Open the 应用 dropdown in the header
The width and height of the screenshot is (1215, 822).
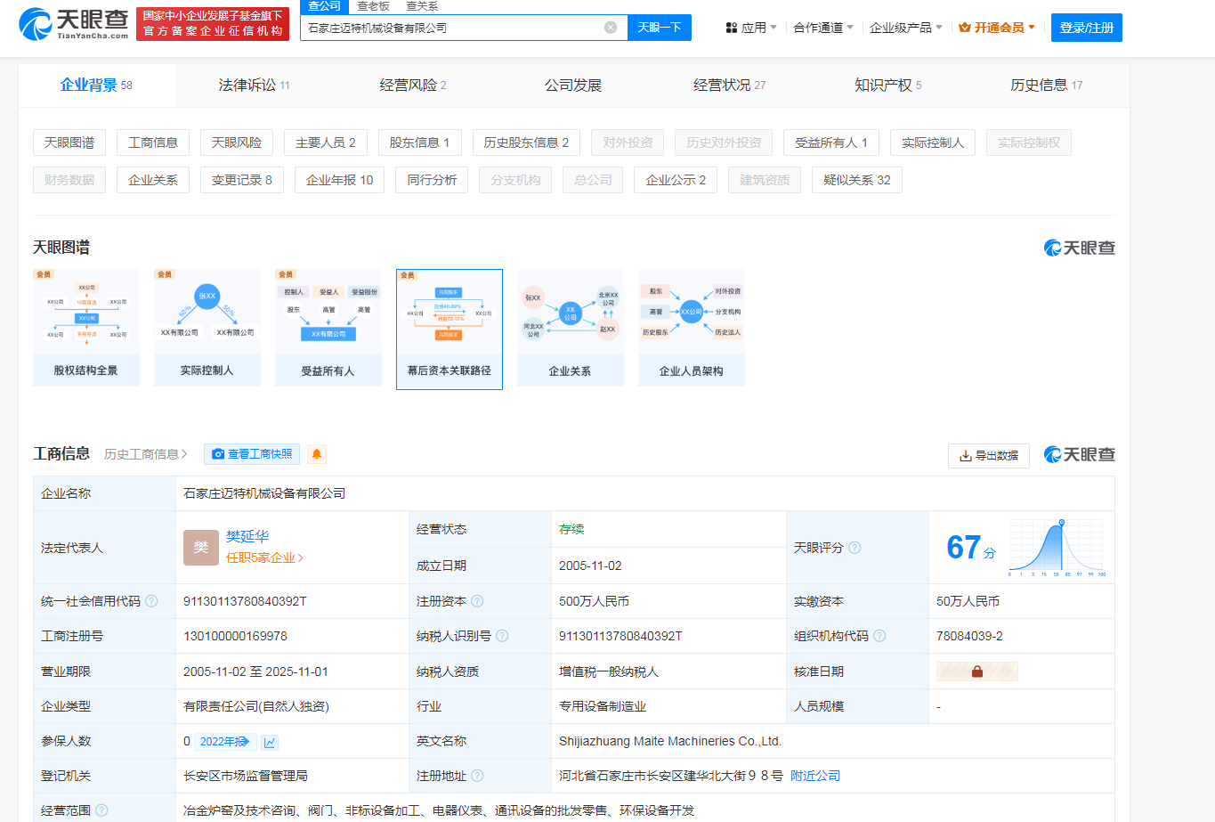(751, 28)
